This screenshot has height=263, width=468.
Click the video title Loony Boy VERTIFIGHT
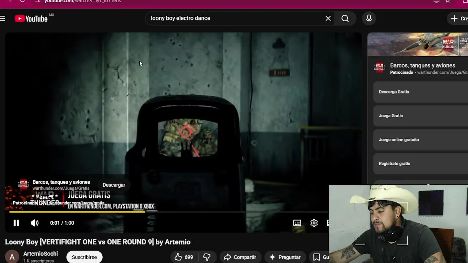click(x=98, y=242)
